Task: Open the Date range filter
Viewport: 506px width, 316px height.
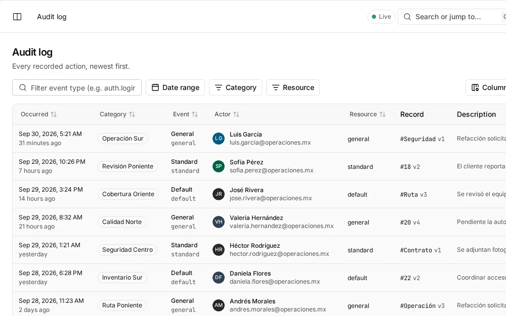Action: tap(175, 87)
